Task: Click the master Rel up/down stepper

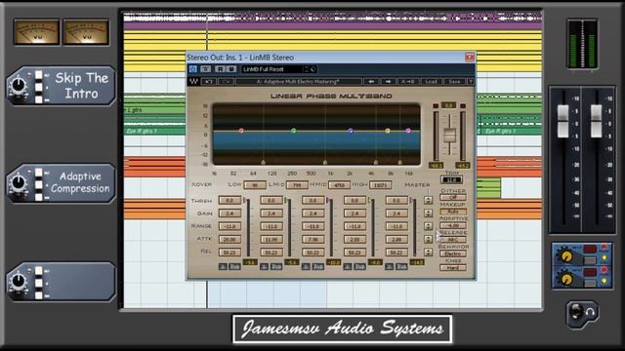Action: [x=428, y=252]
